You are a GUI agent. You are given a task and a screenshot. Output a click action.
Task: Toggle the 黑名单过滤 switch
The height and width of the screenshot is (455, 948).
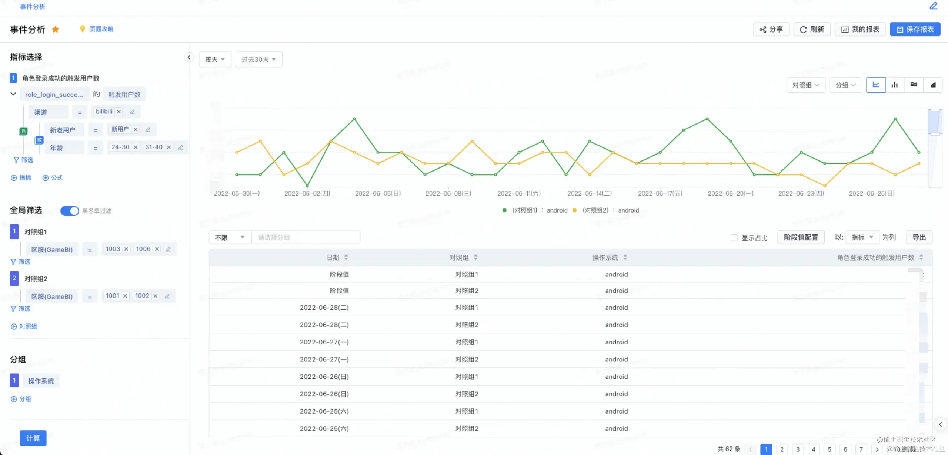click(70, 211)
